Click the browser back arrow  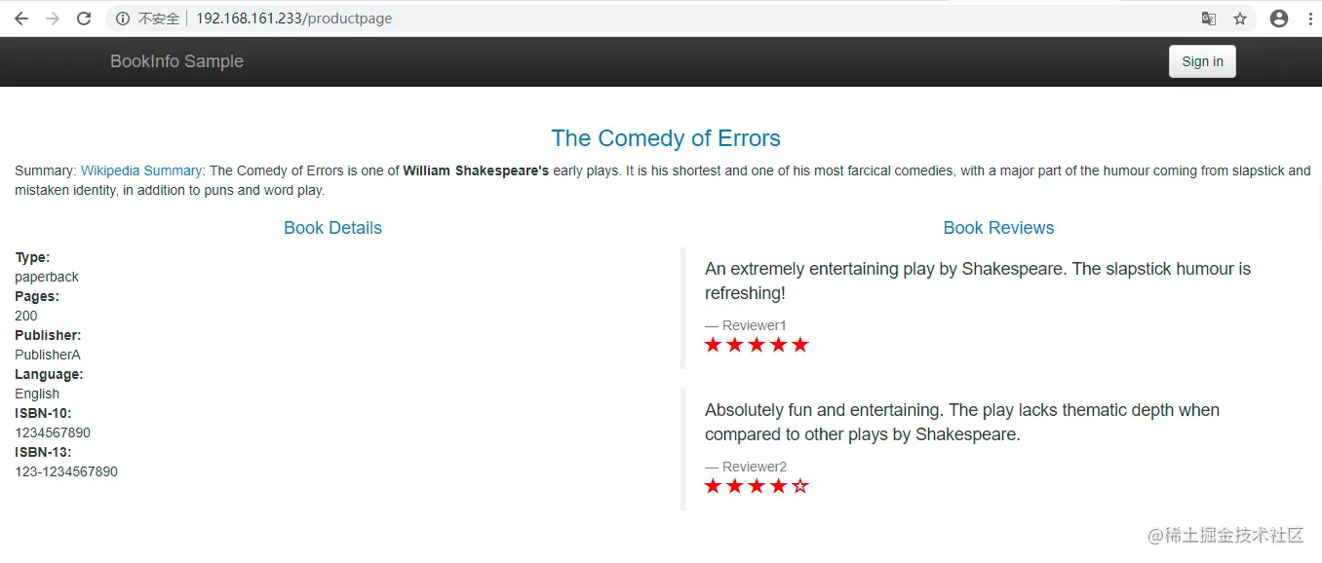point(21,19)
